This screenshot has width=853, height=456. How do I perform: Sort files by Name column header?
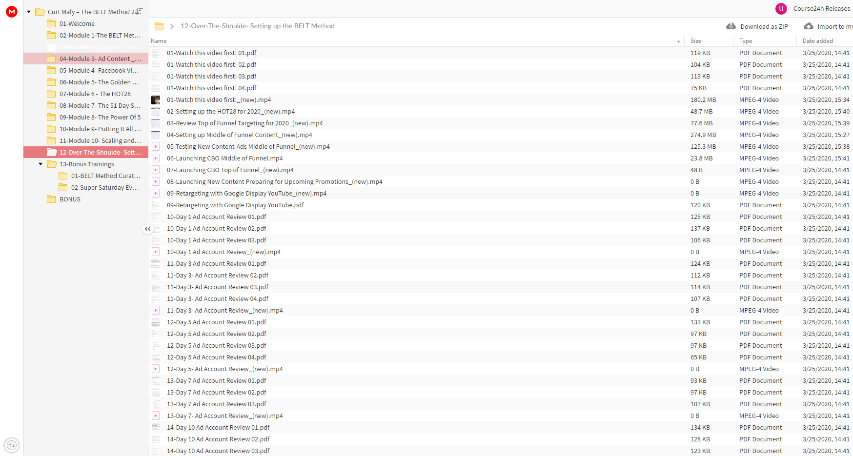coord(159,41)
